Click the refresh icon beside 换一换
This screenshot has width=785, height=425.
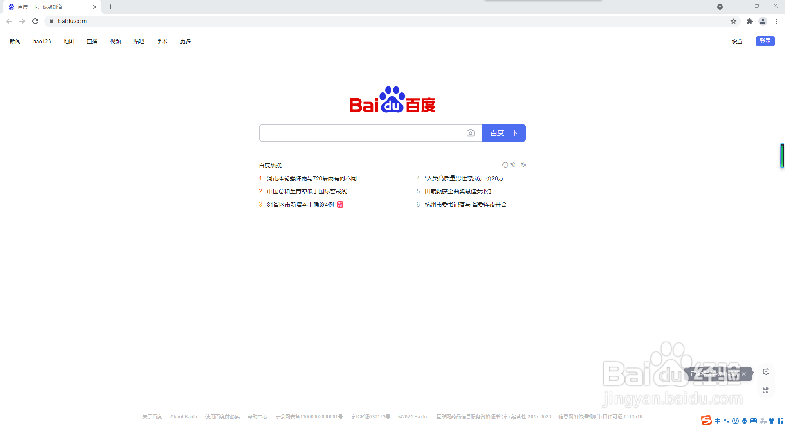(505, 165)
